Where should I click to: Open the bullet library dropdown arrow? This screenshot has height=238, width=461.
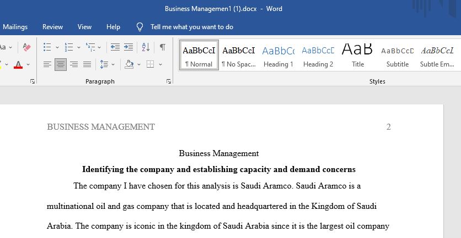[57, 47]
